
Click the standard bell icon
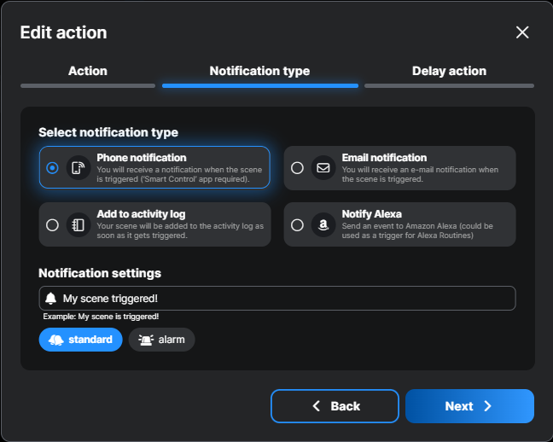(x=56, y=340)
